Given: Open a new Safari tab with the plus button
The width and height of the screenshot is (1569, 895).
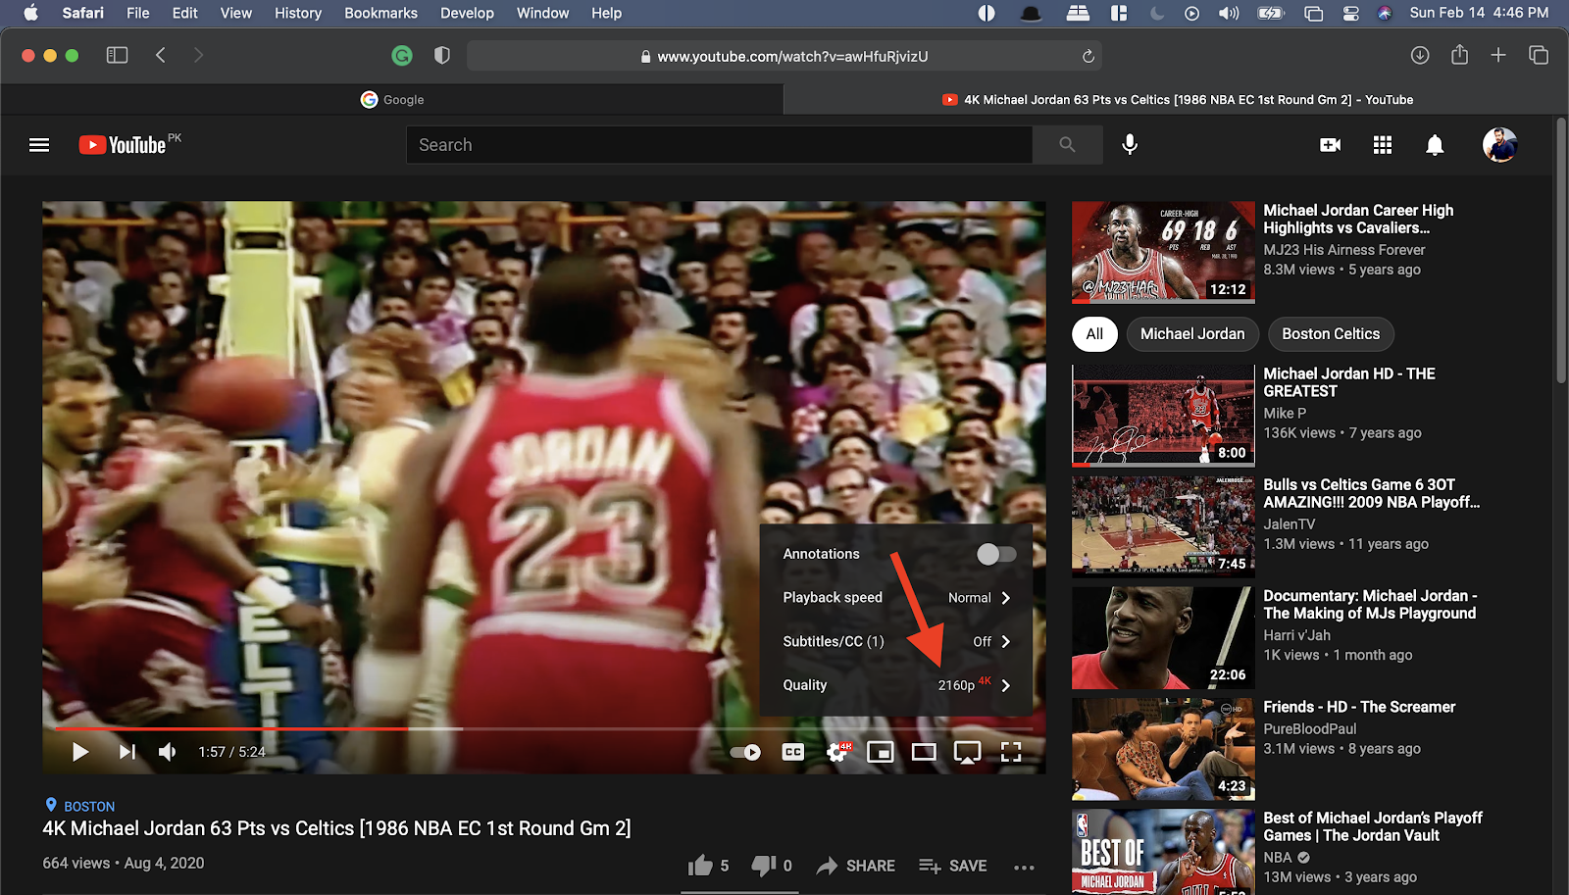Looking at the screenshot, I should [1498, 56].
